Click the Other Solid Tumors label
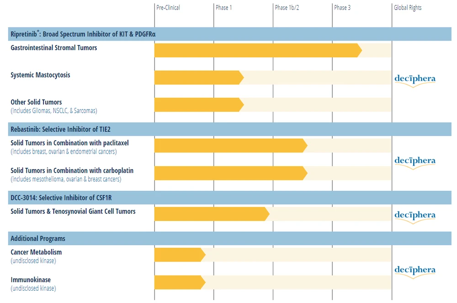Image resolution: width=457 pixels, height=303 pixels. click(x=36, y=103)
